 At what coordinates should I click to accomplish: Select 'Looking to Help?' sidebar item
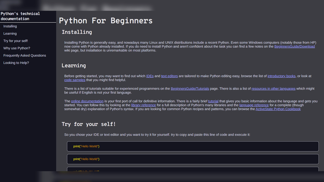tap(16, 63)
